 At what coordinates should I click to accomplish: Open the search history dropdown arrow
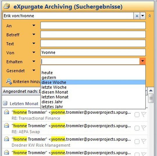point(142,16)
